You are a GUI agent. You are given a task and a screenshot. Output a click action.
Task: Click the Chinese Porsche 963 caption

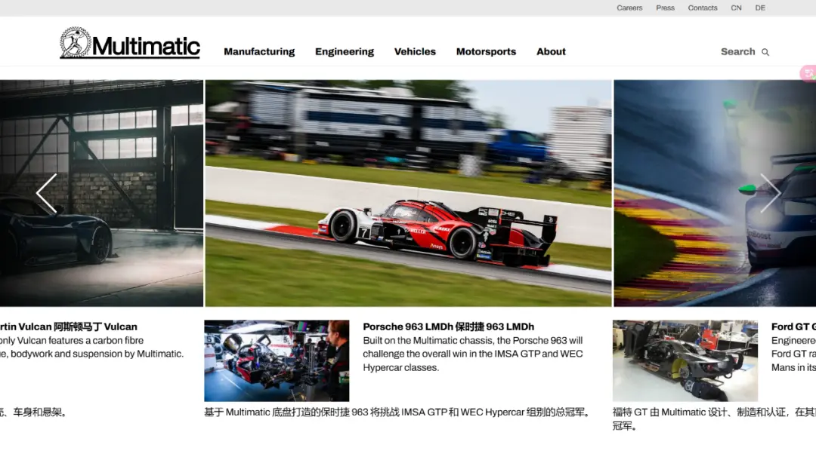(399, 412)
